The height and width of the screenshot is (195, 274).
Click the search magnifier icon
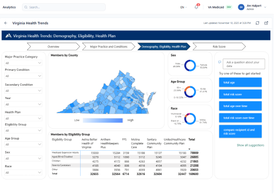pyautogui.click(x=26, y=7)
